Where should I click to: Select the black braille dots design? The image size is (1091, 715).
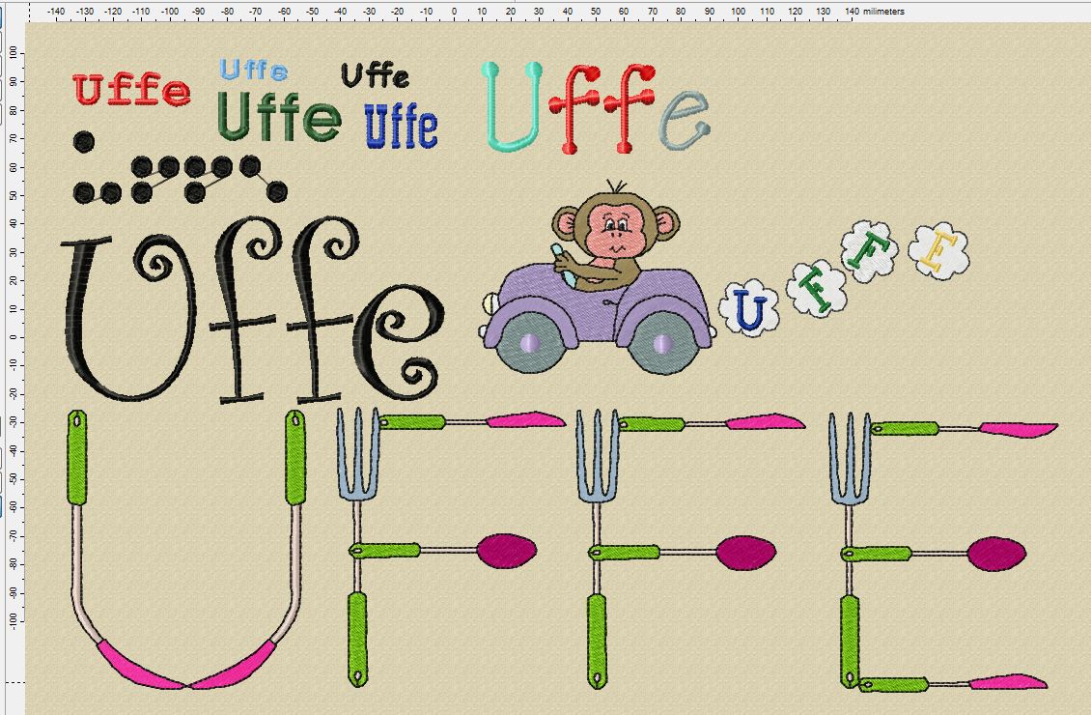(x=179, y=176)
